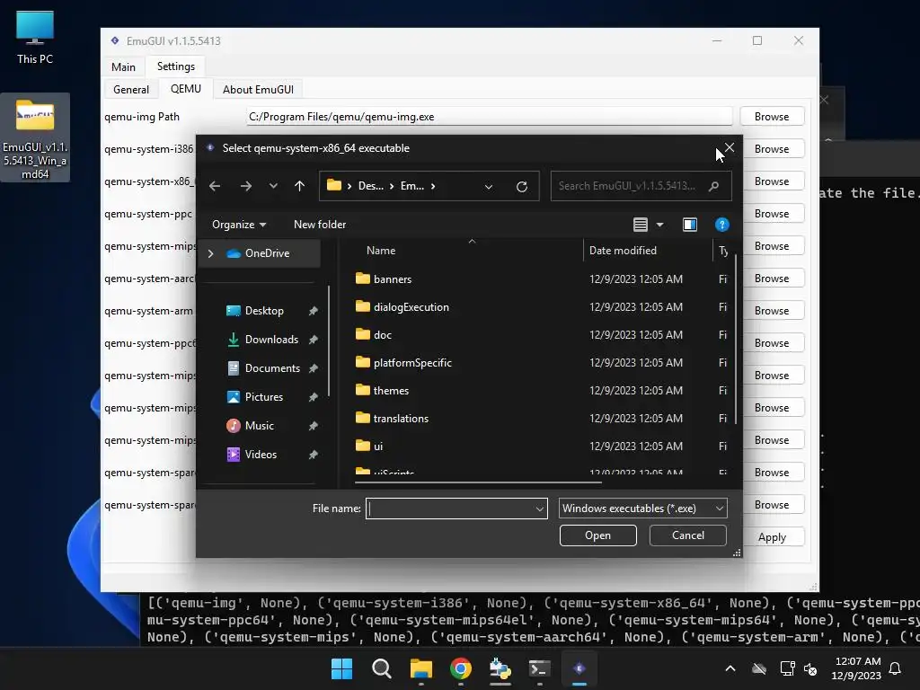This screenshot has width=920, height=690.
Task: Click the pin icon beside Videos
Action: [314, 455]
